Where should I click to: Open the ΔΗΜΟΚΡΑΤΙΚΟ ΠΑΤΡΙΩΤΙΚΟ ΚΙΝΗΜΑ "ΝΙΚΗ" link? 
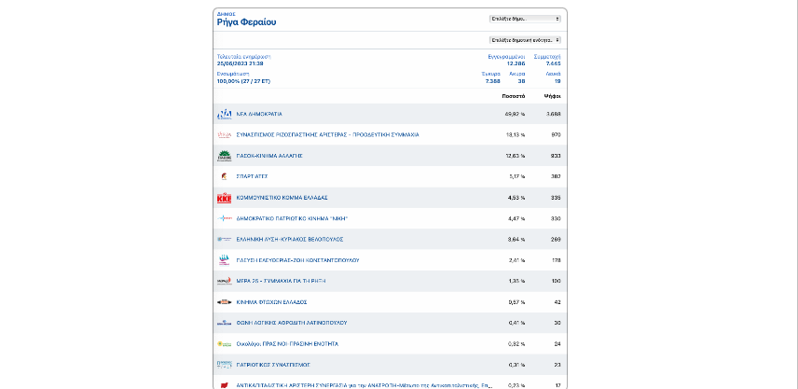[292, 218]
